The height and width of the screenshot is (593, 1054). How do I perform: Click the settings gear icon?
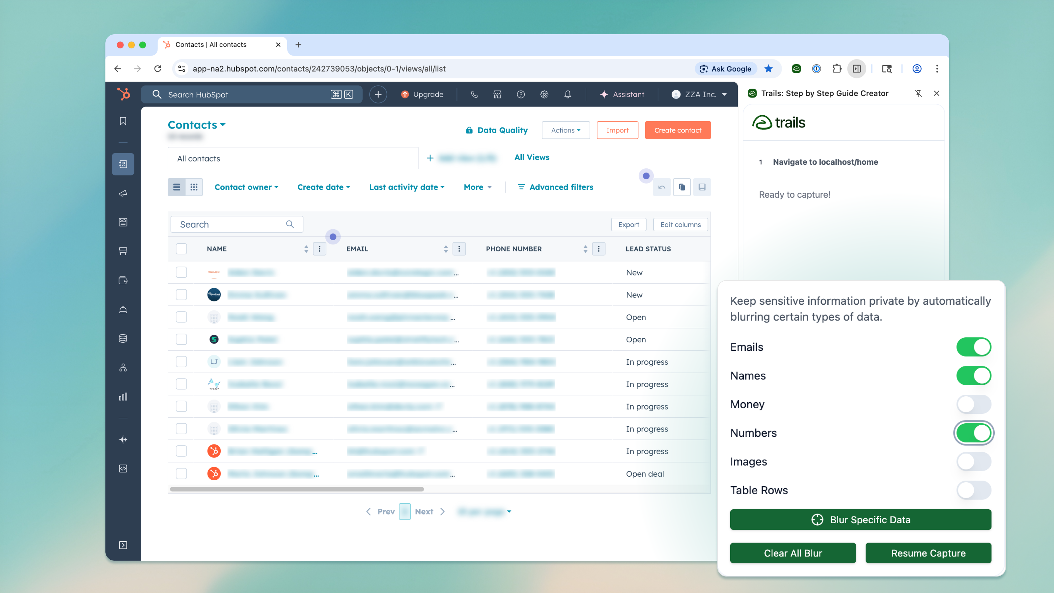(544, 94)
